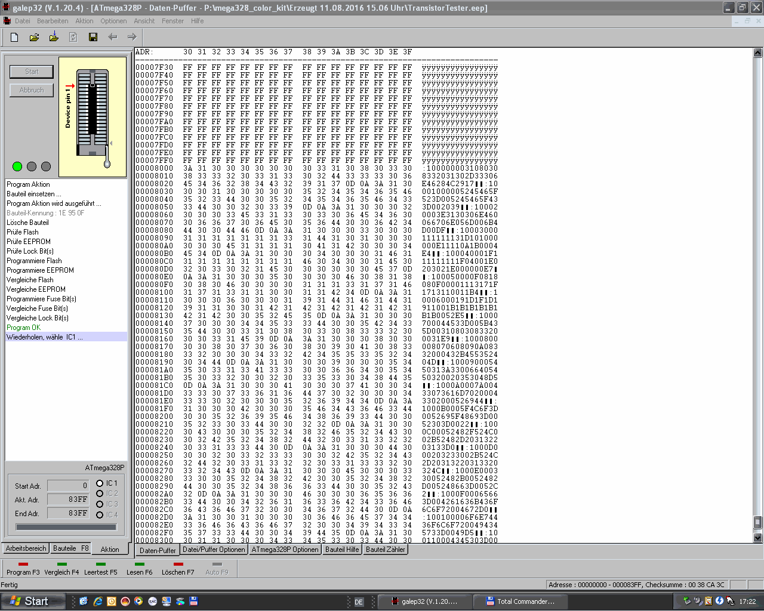Click the Abbruch button
Viewport: 764px width, 611px height.
32,90
